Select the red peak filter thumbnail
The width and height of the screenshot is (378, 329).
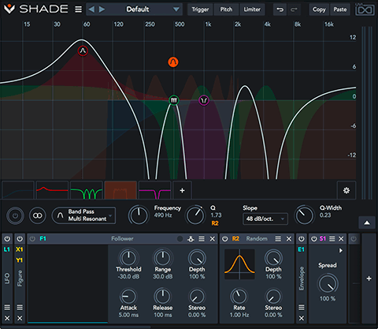tap(52, 190)
